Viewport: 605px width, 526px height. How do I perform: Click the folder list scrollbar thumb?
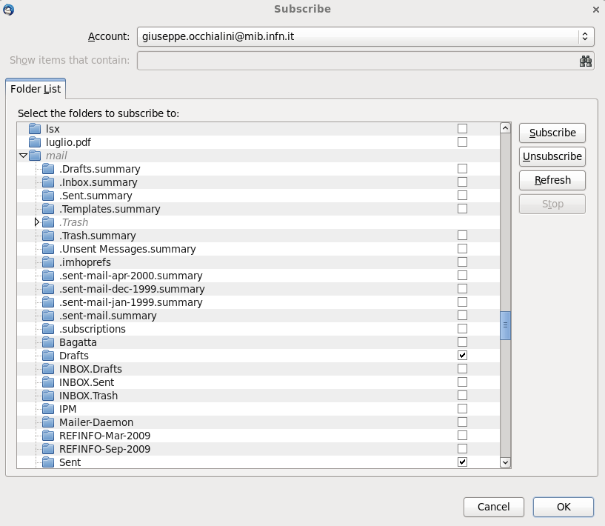coord(506,325)
